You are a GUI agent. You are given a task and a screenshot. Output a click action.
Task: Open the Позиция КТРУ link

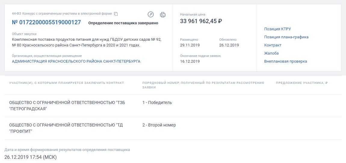click(277, 29)
